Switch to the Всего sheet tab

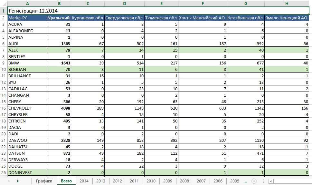click(x=66, y=181)
